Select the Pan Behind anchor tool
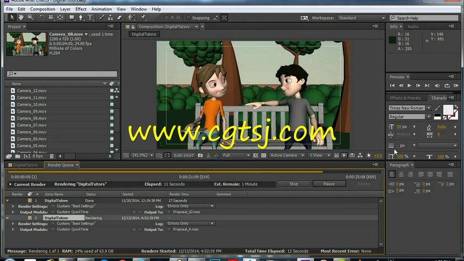Image resolution: width=464 pixels, height=261 pixels. pyautogui.click(x=60, y=18)
